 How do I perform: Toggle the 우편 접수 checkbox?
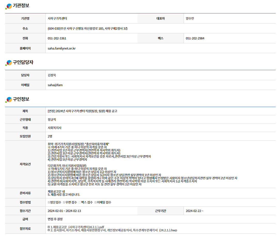point(64,202)
